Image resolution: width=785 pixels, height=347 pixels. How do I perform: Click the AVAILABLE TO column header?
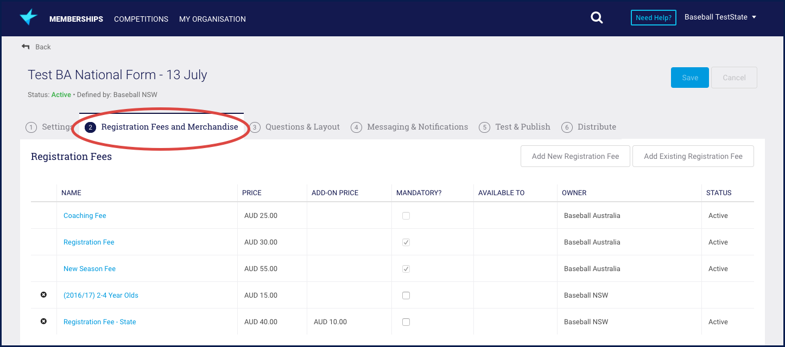click(x=501, y=192)
